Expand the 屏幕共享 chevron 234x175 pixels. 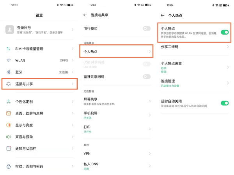click(x=149, y=101)
